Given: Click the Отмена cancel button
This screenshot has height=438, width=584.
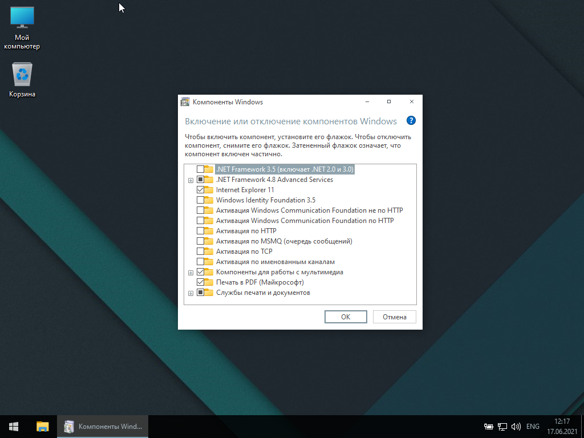Looking at the screenshot, I should (x=394, y=317).
